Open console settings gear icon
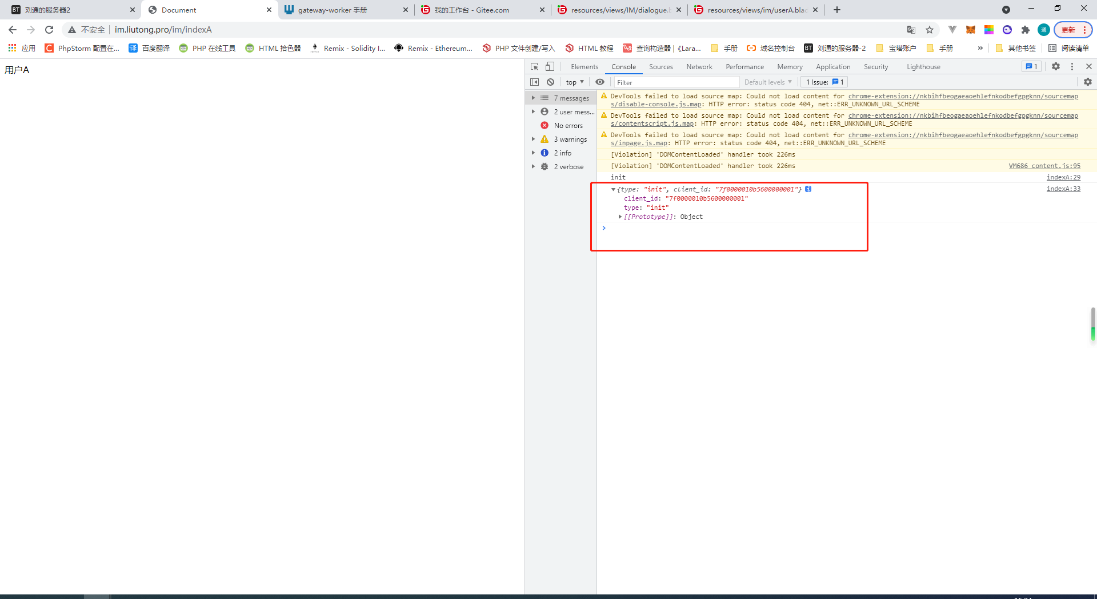This screenshot has width=1097, height=599. pyautogui.click(x=1088, y=82)
